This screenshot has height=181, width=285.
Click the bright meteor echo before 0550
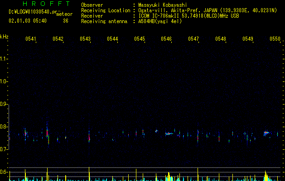[x=266, y=133]
